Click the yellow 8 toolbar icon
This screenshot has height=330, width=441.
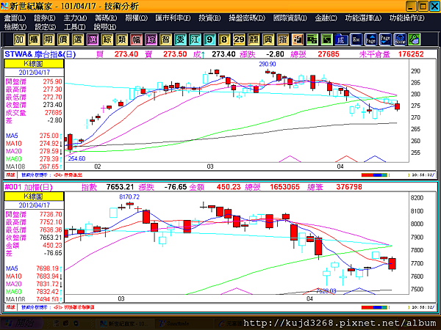[224, 40]
